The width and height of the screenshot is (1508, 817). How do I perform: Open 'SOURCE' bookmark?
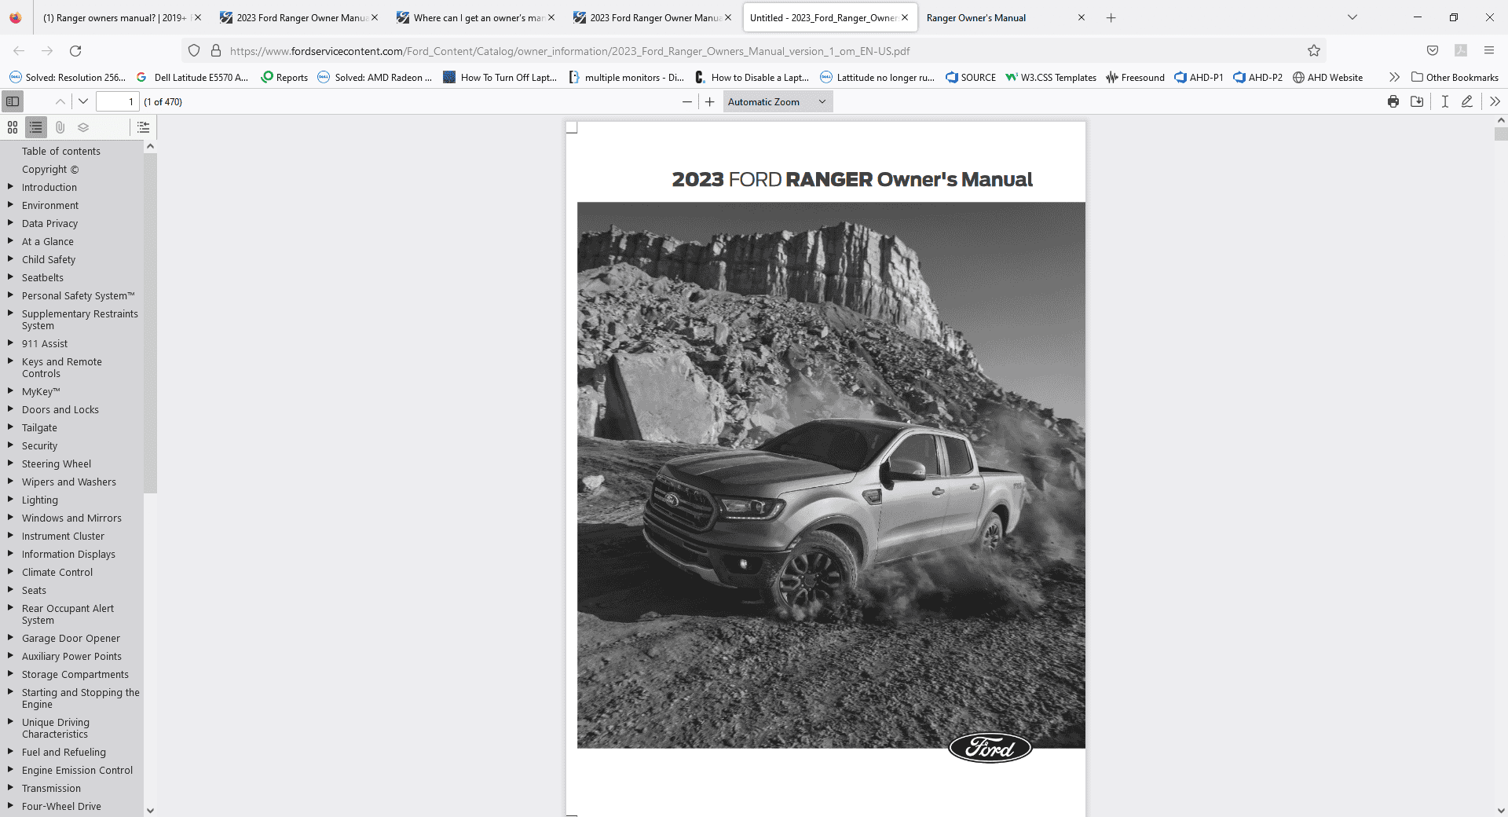(971, 77)
